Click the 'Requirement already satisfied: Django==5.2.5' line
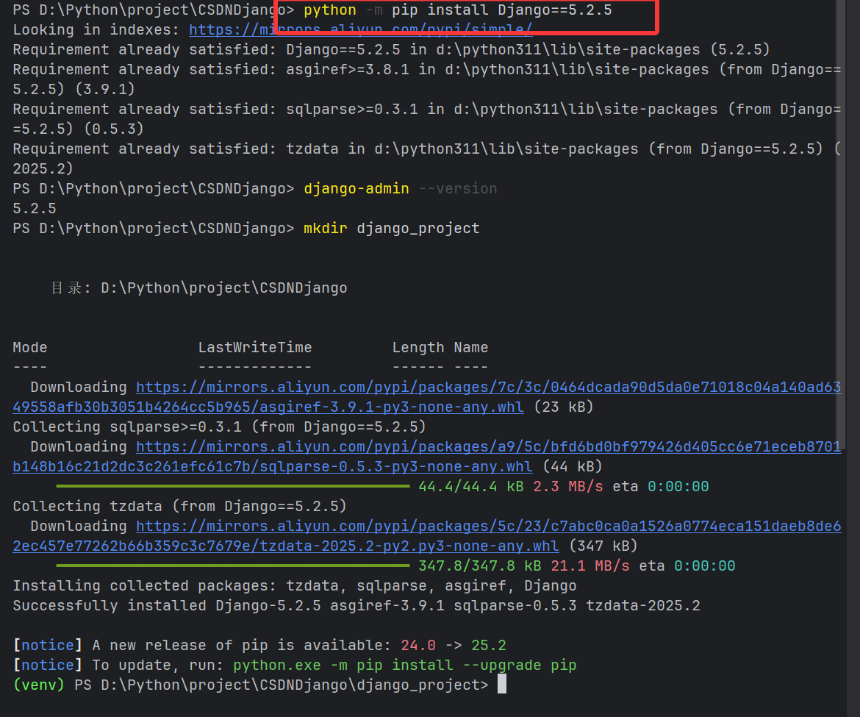860x717 pixels. pos(392,50)
